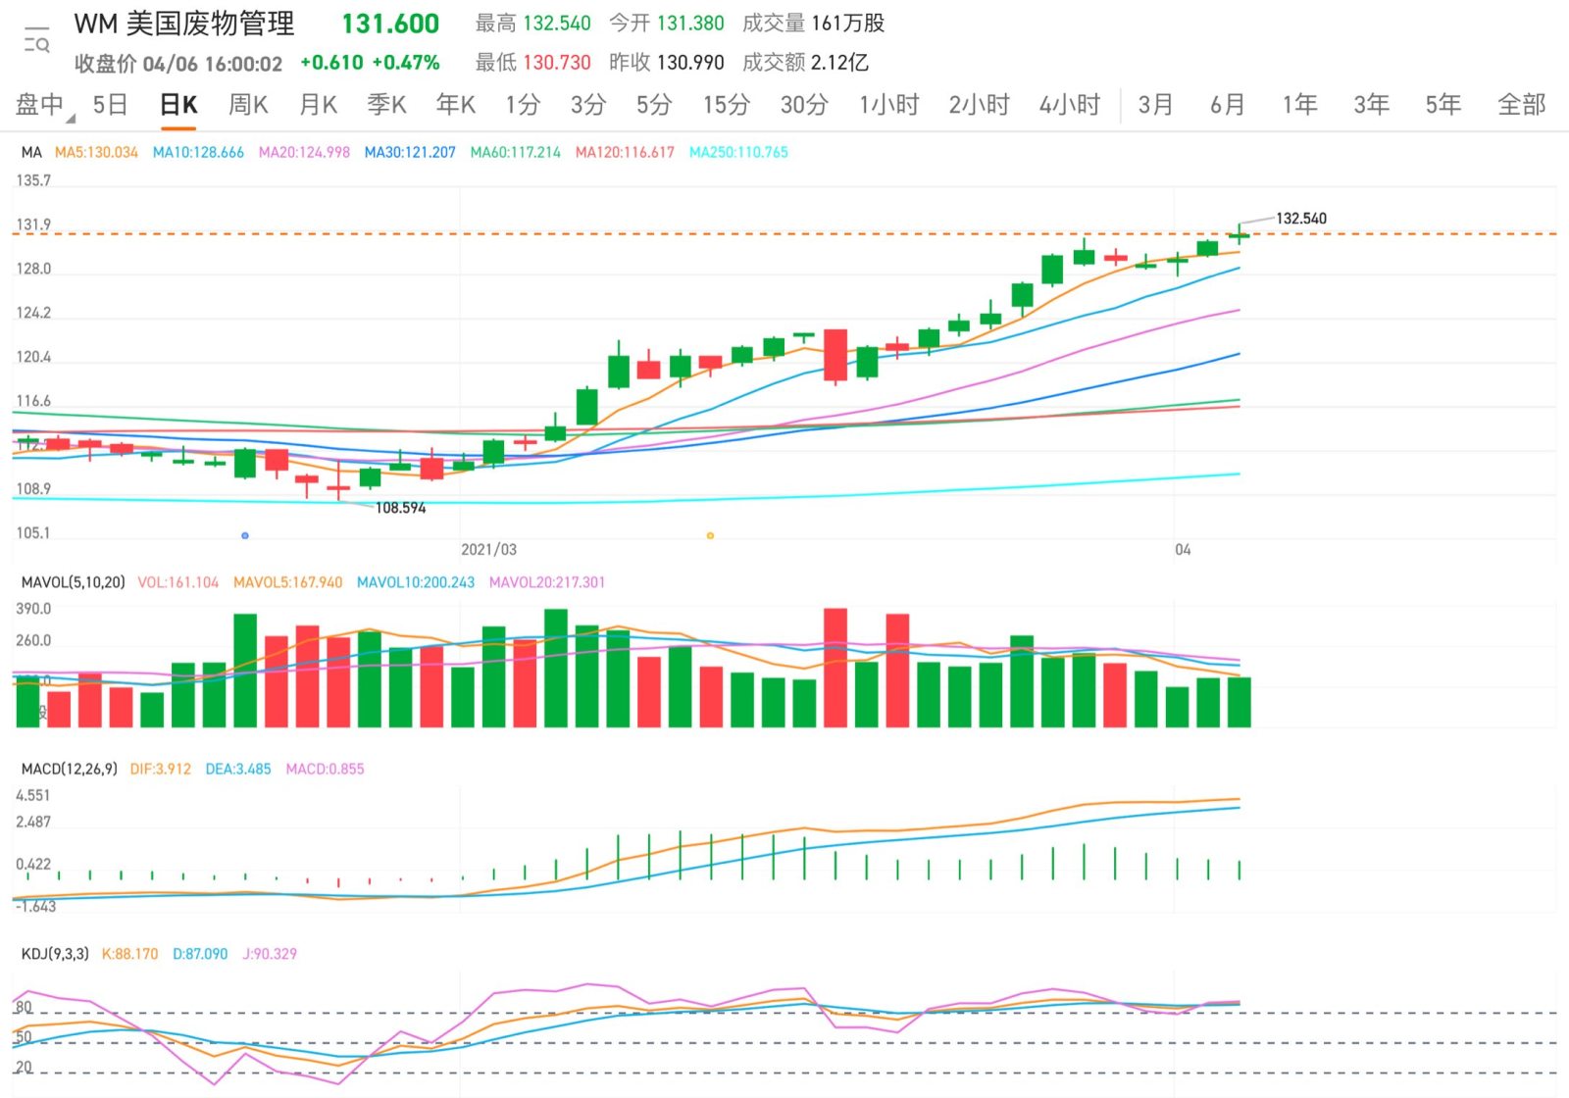This screenshot has height=1098, width=1569.
Task: Select the 日K daily candlestick tab
Action: coord(178,105)
